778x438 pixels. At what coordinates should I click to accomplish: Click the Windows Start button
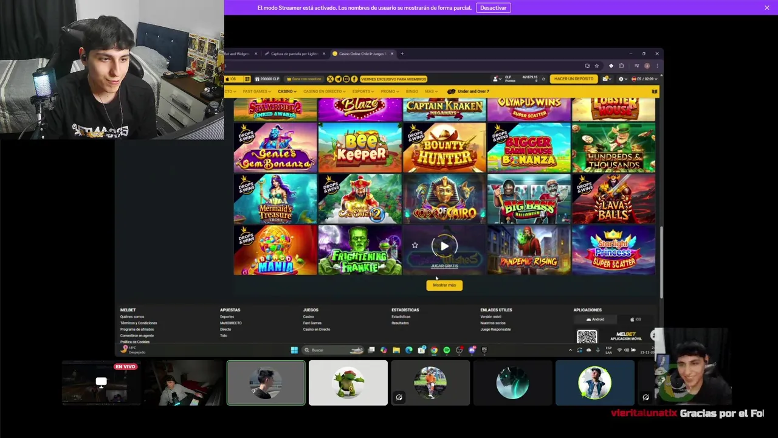pos(294,350)
